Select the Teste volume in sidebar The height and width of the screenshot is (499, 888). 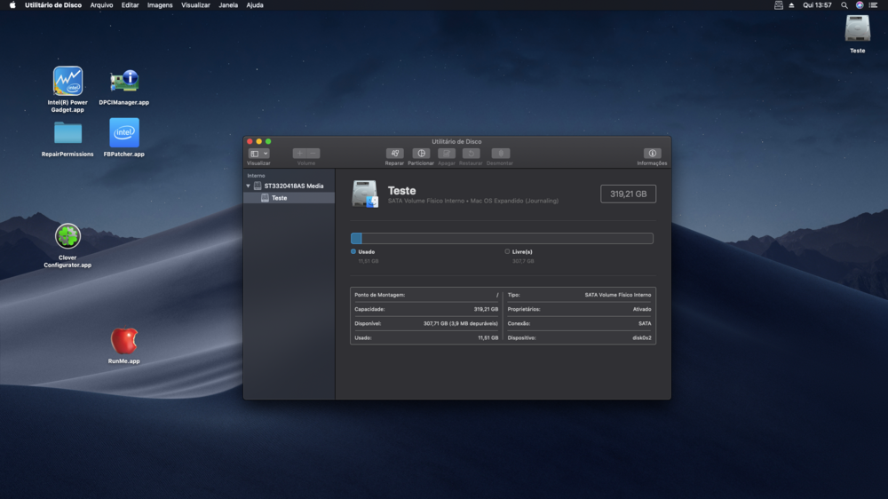(279, 198)
